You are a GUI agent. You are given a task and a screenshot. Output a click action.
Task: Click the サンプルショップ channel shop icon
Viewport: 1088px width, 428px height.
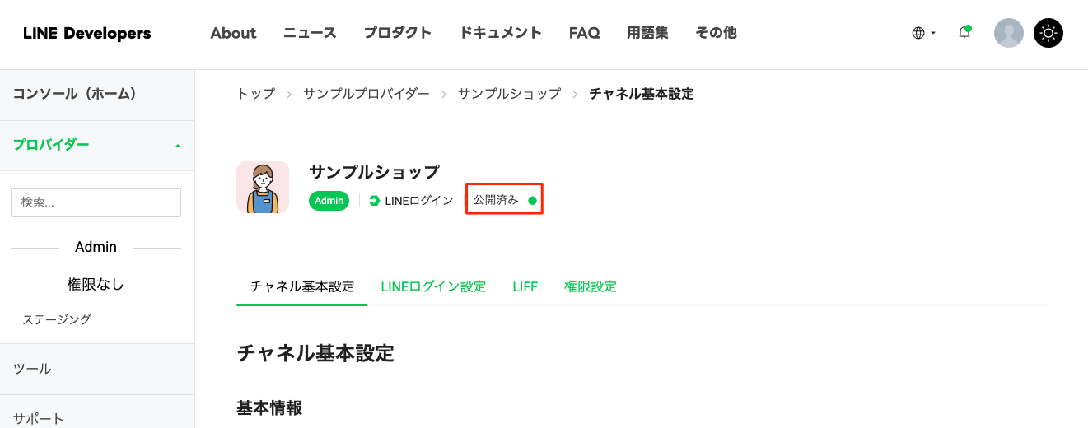click(263, 187)
